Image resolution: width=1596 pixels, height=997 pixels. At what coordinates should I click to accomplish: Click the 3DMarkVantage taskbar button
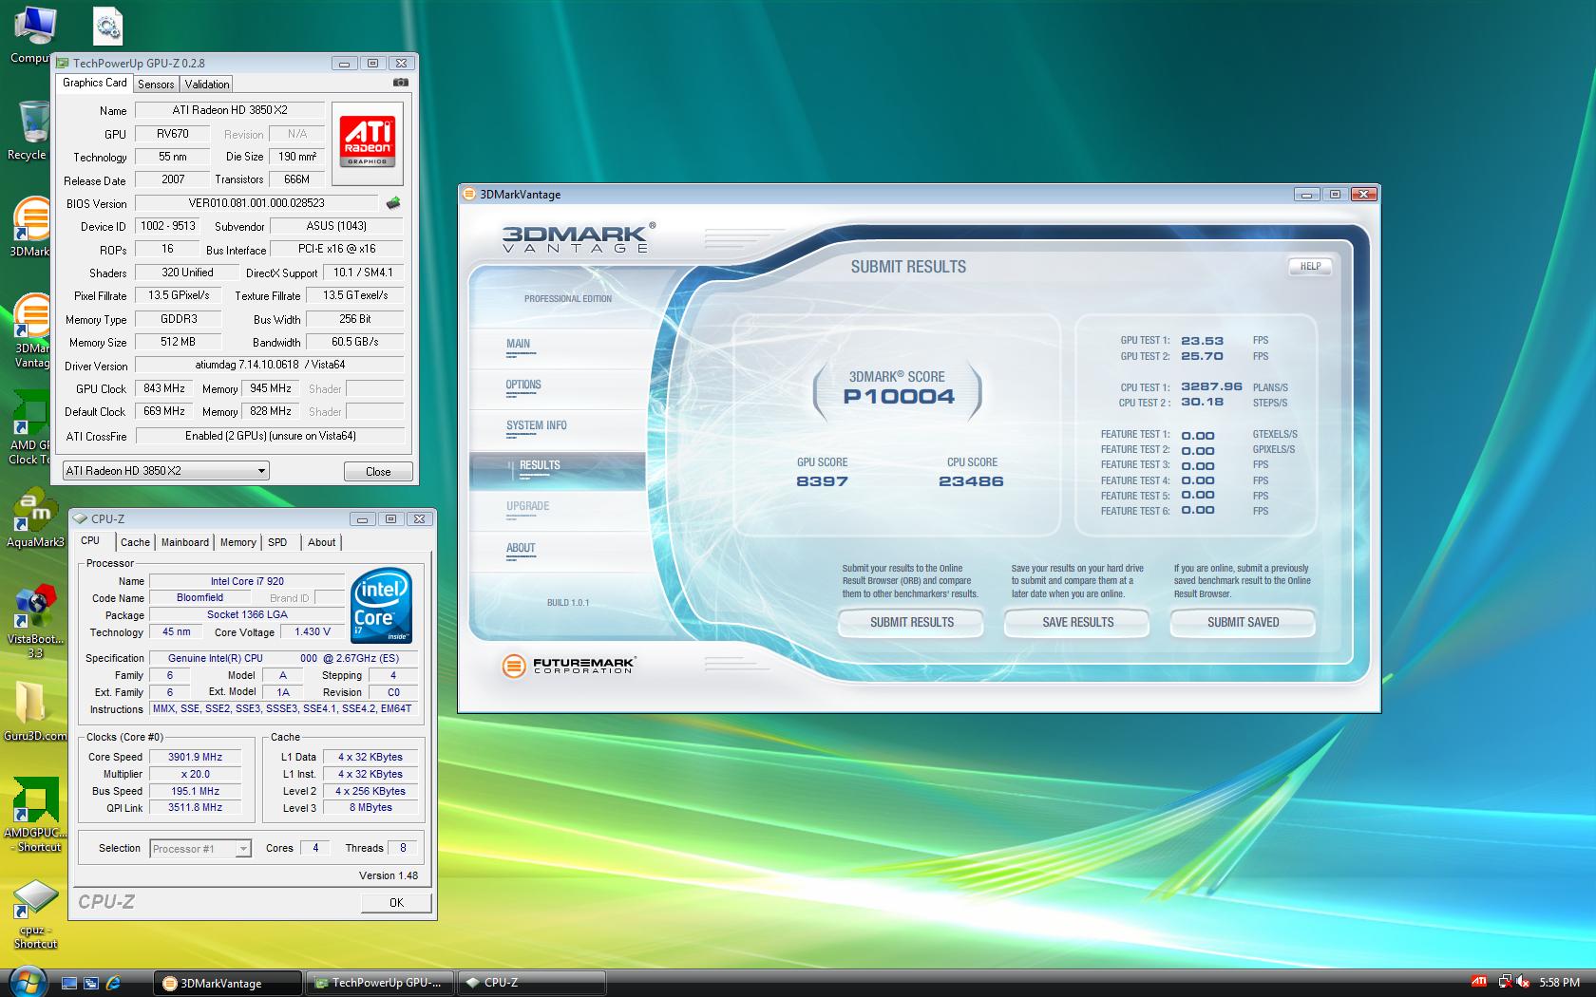pos(228,983)
